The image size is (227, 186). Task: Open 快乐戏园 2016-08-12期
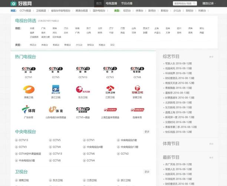pyautogui.click(x=178, y=132)
